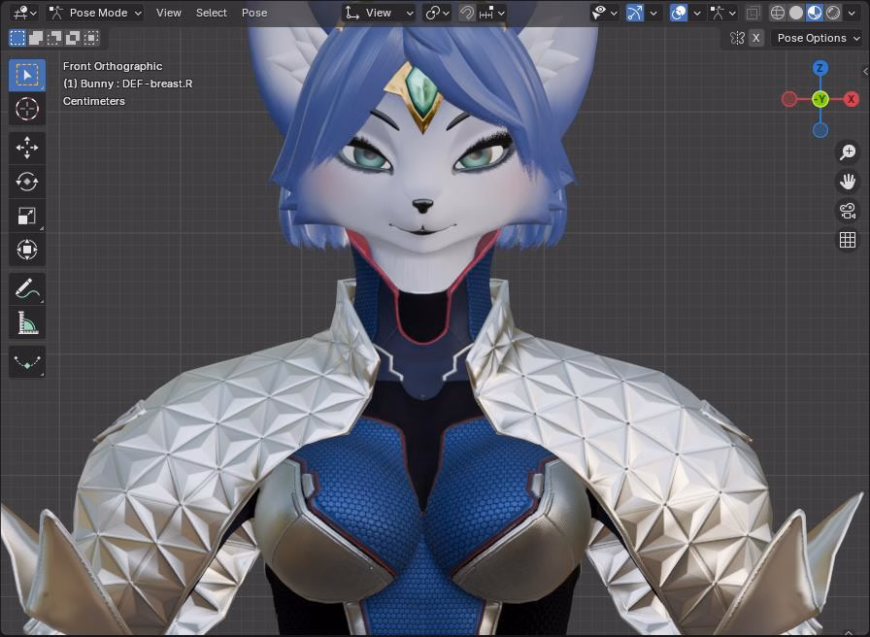Click the zoom magnifier viewport button
This screenshot has height=637, width=870.
pos(848,151)
